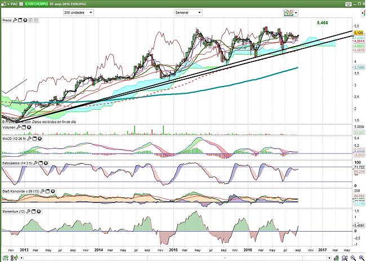Remove the Volumen indicator panel
Viewport: 366px width, 262px height.
tap(29, 127)
